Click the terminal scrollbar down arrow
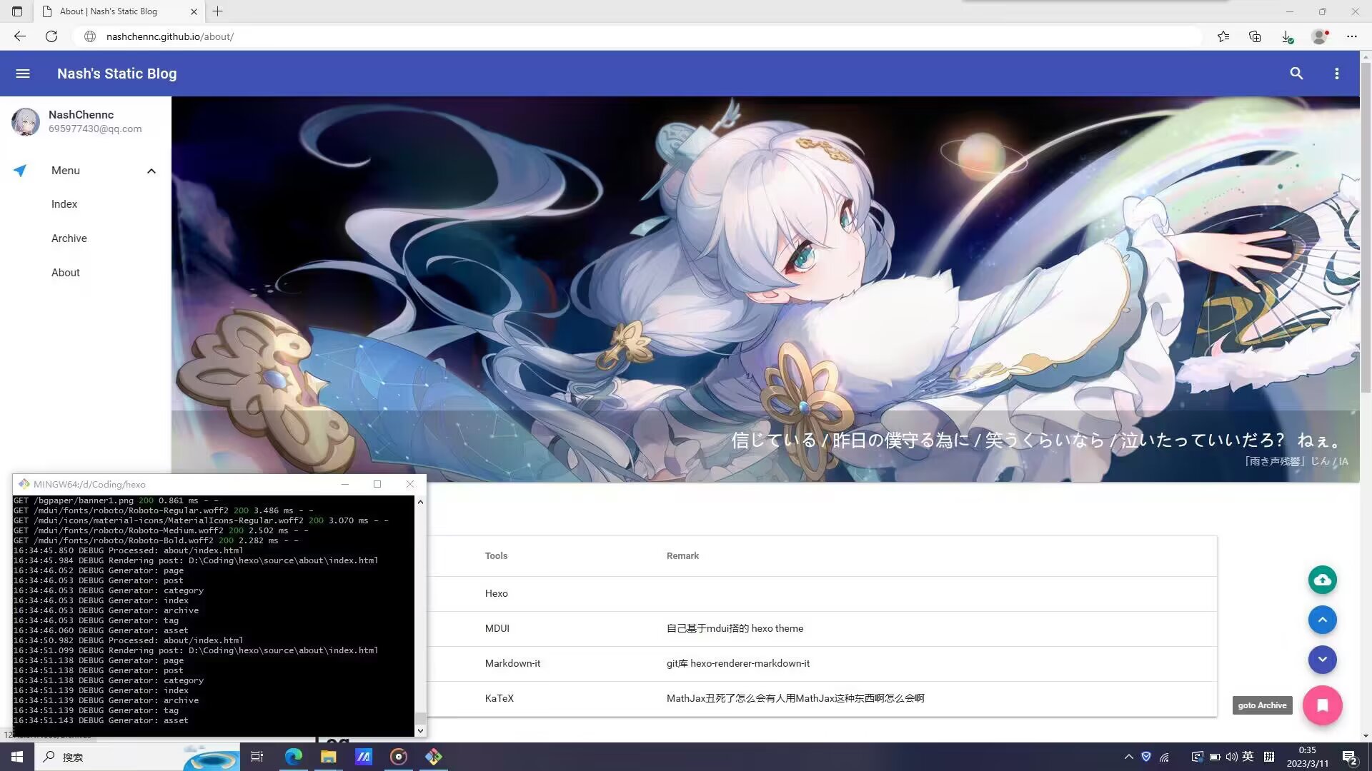Screen dimensions: 1372x771 (x=420, y=730)
